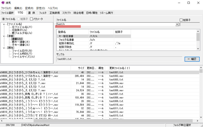This screenshot has width=203, height=127.
Task: Select 親フォルダ名(/o) in the tree
Action: [22, 33]
